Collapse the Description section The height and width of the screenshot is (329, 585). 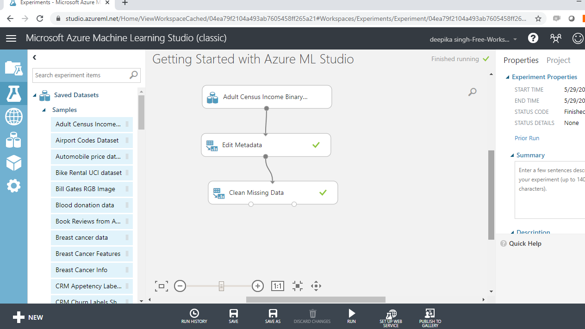[512, 232]
